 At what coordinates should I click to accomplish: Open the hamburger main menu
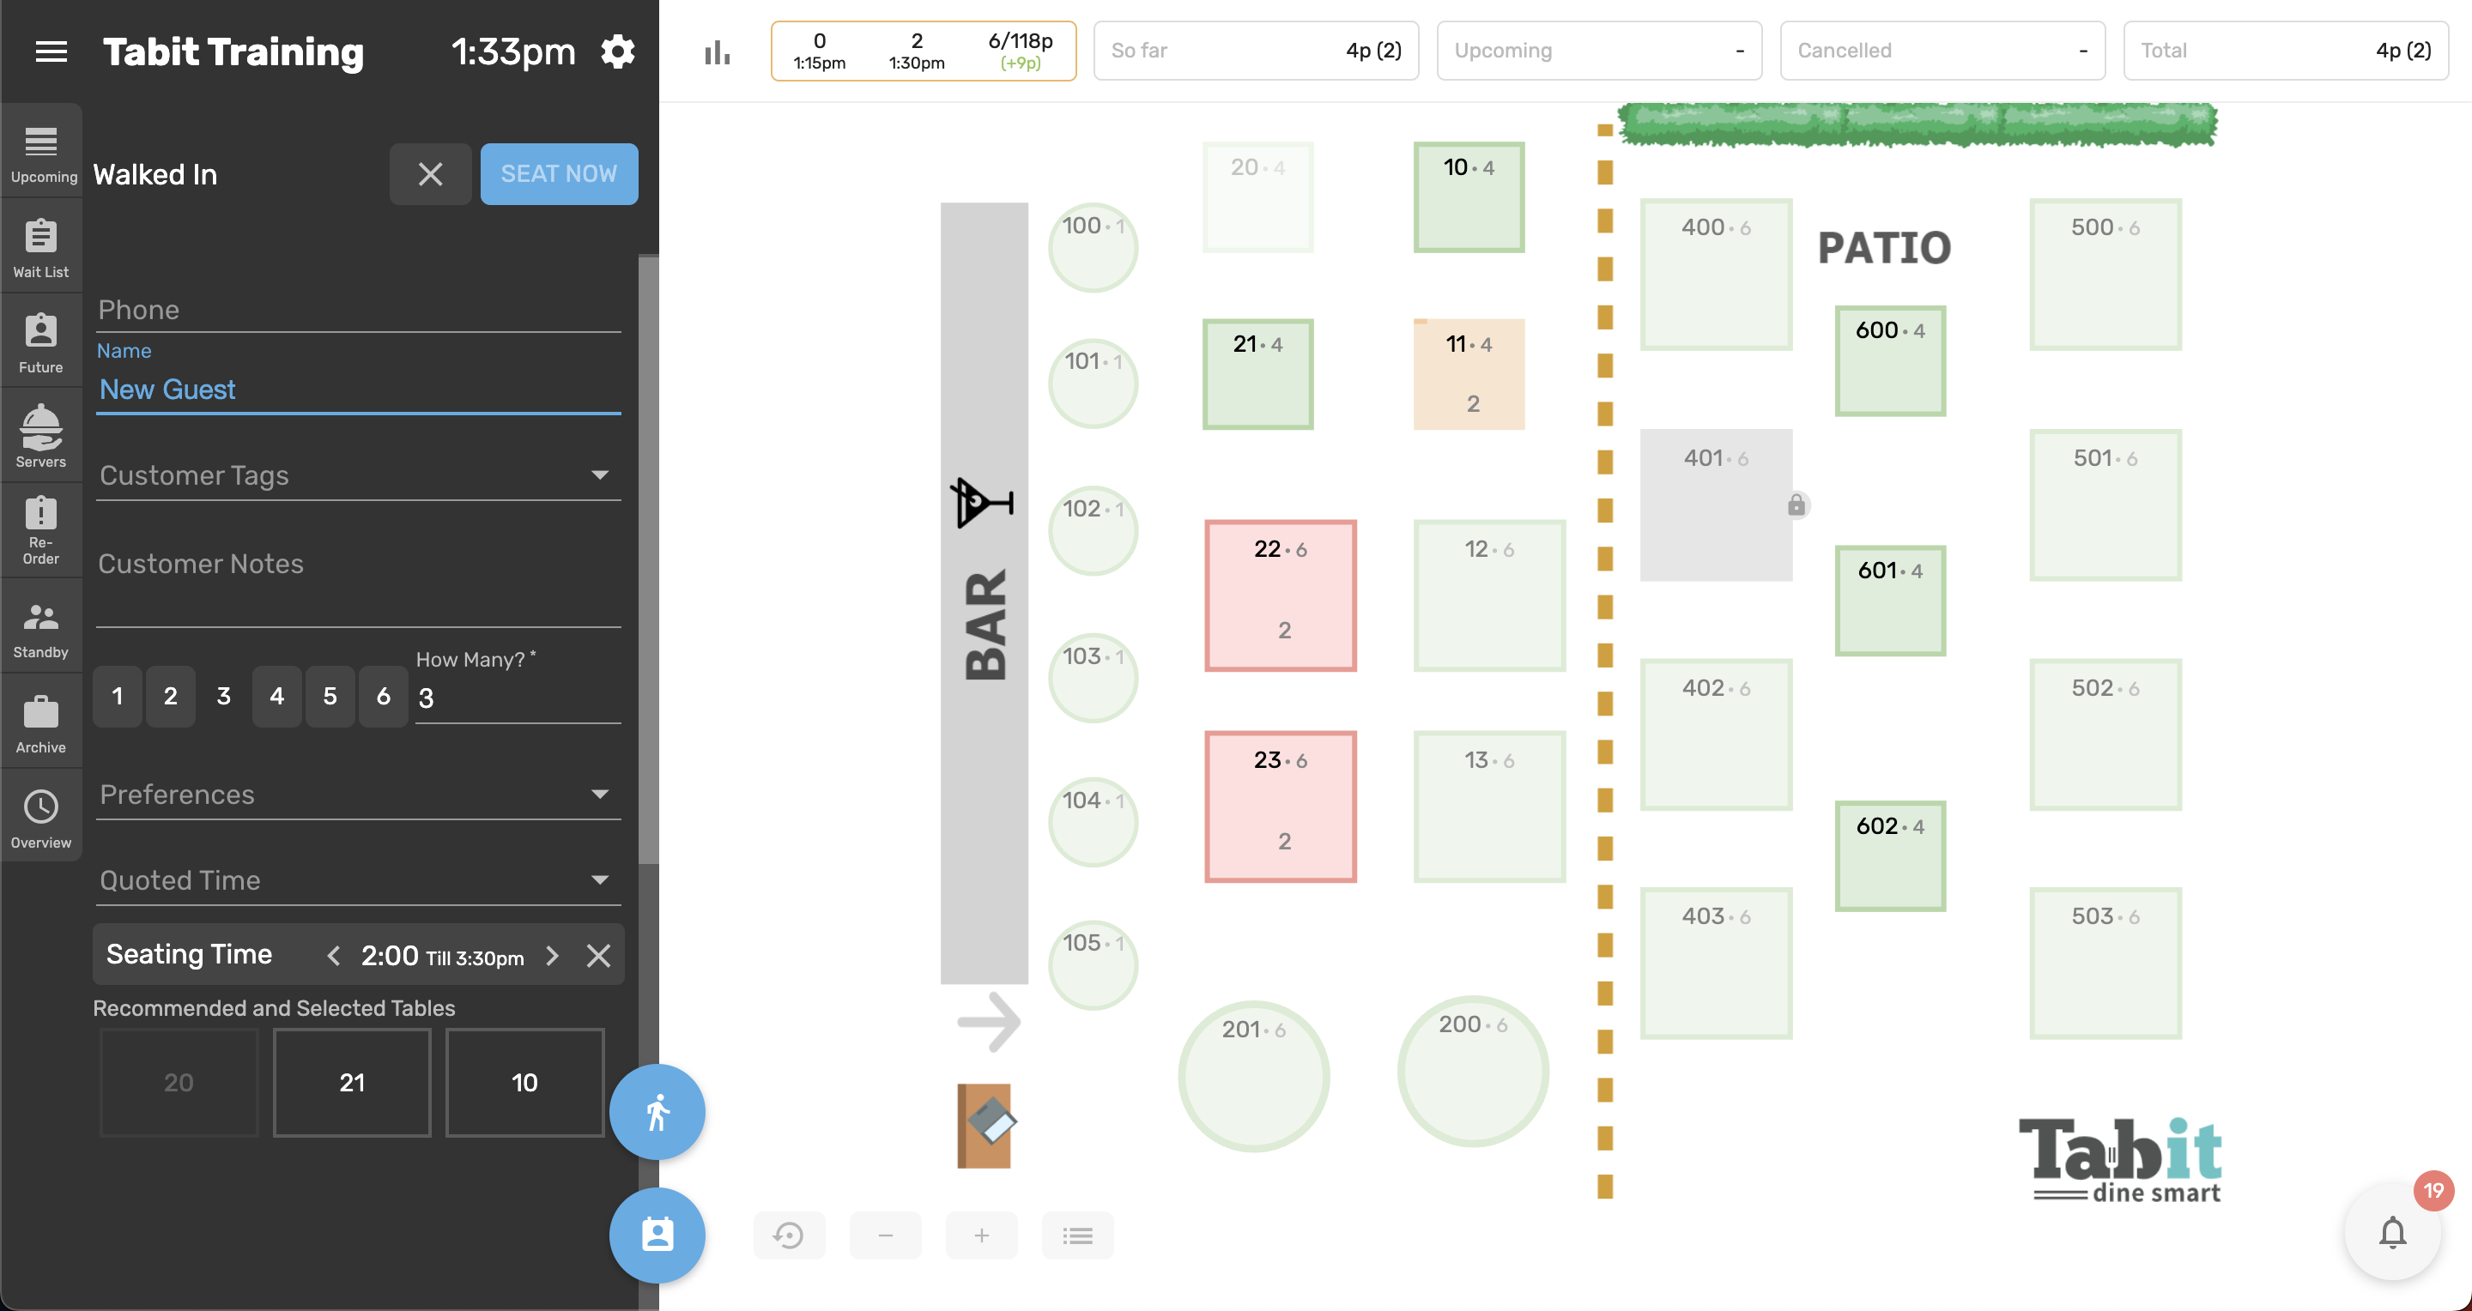pos(51,51)
